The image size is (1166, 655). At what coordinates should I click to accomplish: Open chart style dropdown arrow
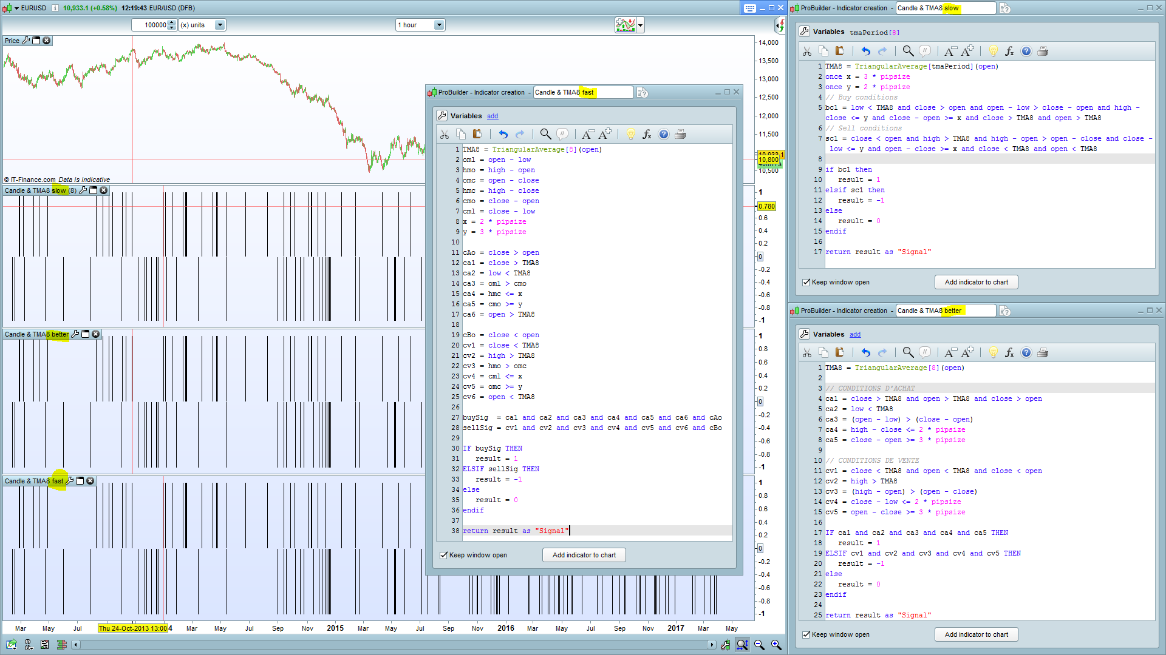641,25
